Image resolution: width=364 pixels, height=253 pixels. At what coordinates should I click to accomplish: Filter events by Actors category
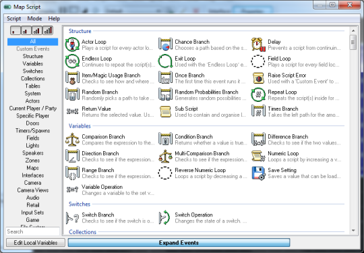[x=33, y=101]
